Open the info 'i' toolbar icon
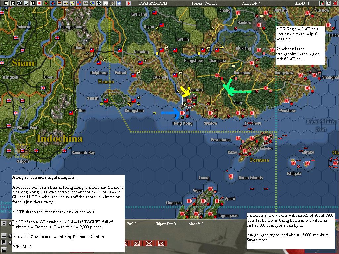 click(33, 3)
